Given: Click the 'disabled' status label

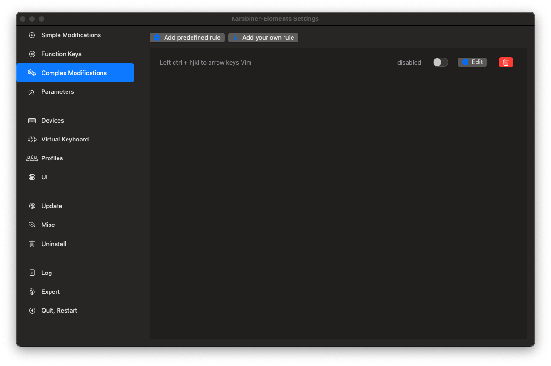Looking at the screenshot, I should pos(409,63).
